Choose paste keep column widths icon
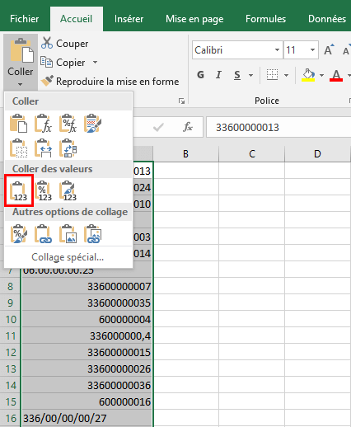The width and height of the screenshot is (351, 427). [x=44, y=148]
